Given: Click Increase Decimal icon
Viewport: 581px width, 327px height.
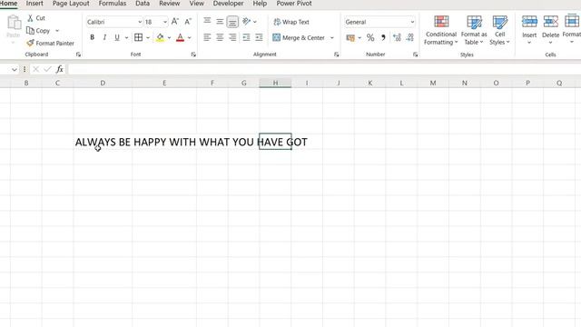Looking at the screenshot, I should tap(397, 37).
